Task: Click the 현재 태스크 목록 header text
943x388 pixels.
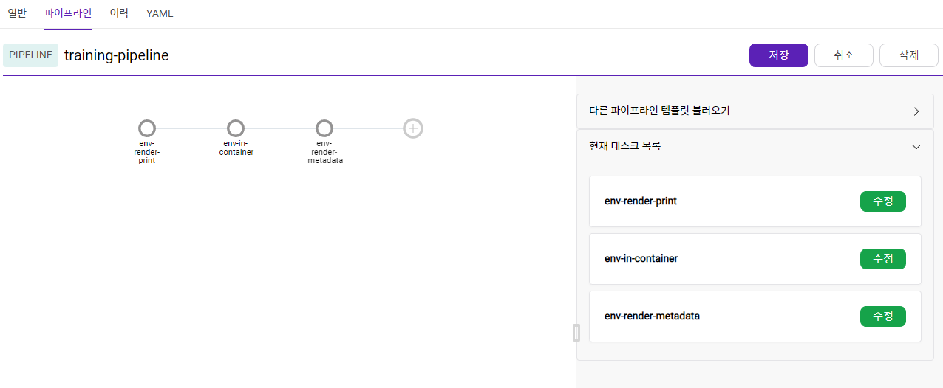Action: tap(625, 147)
